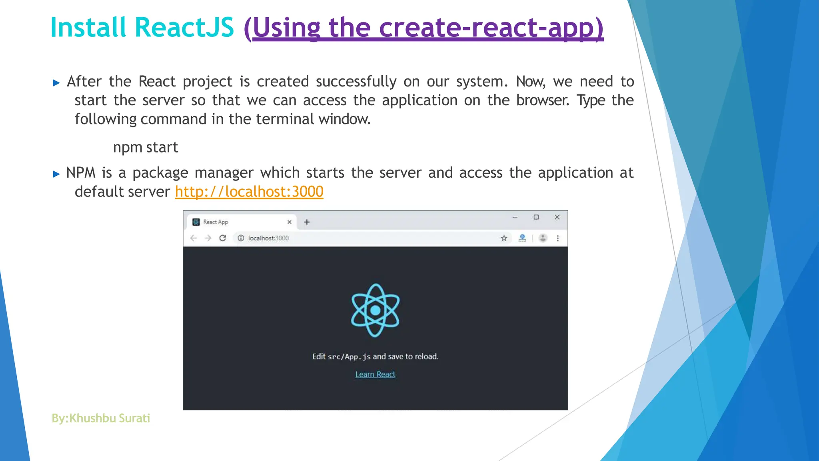819x461 pixels.
Task: Click the 'Install ReactJS' heading text
Action: click(142, 27)
